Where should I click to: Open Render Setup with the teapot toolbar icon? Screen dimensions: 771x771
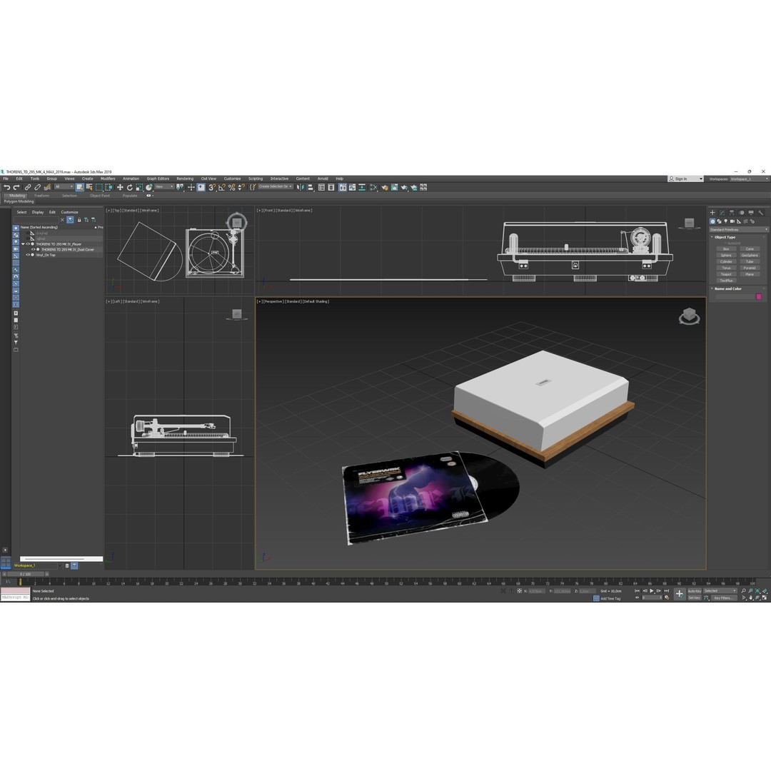[x=394, y=187]
